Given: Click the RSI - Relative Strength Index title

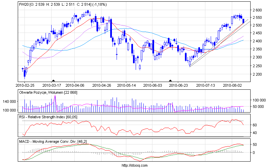Looking at the screenshot, I should pos(48,117).
